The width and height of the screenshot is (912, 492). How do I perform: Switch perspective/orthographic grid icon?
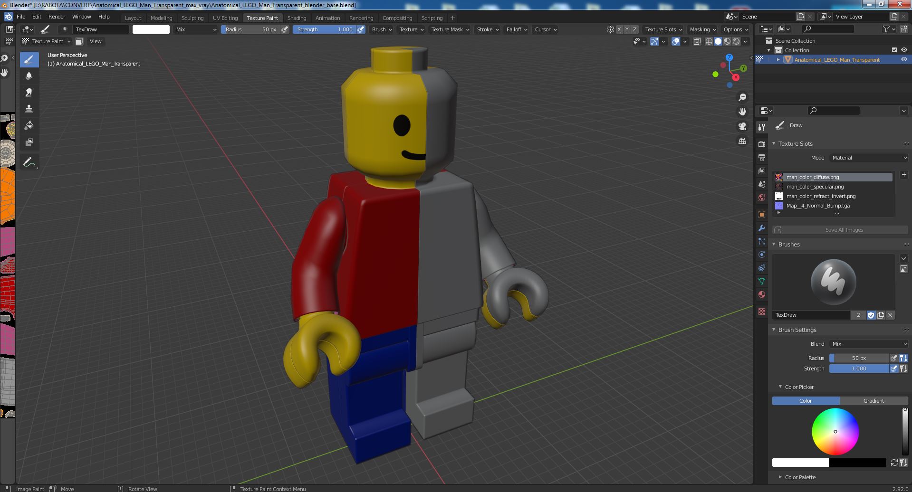[x=742, y=141]
